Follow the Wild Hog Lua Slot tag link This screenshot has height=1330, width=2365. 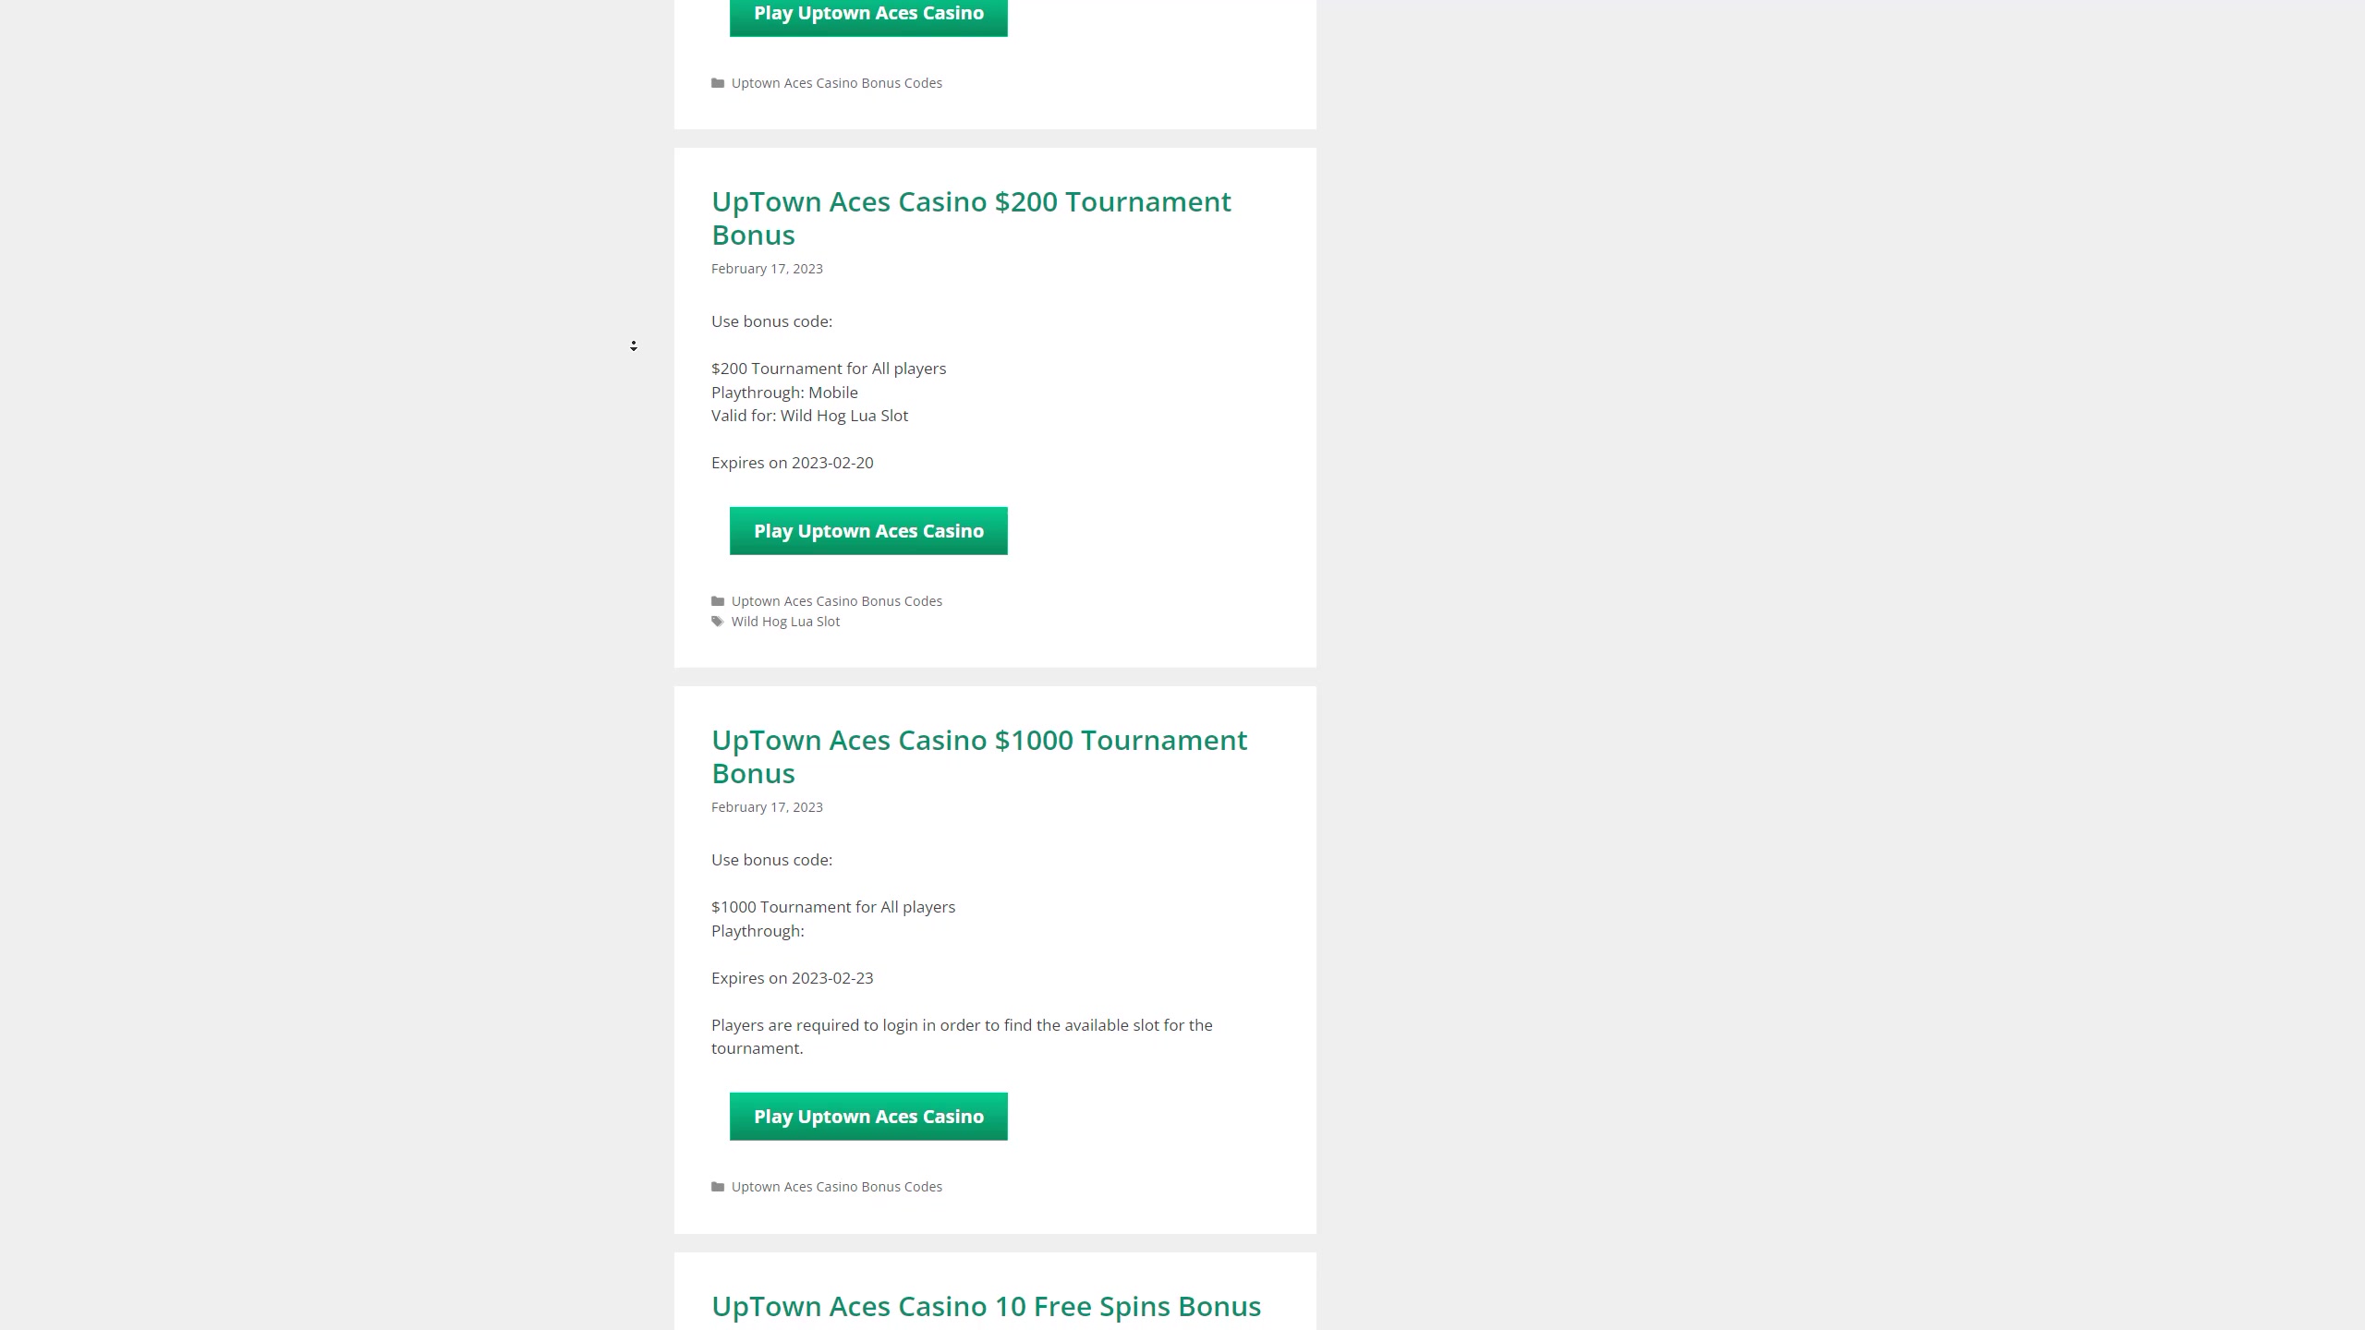click(x=785, y=622)
